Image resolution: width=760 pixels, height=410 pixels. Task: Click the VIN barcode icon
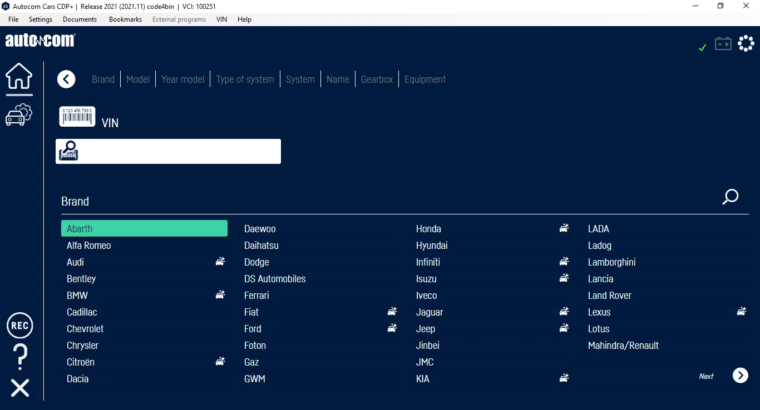77,117
